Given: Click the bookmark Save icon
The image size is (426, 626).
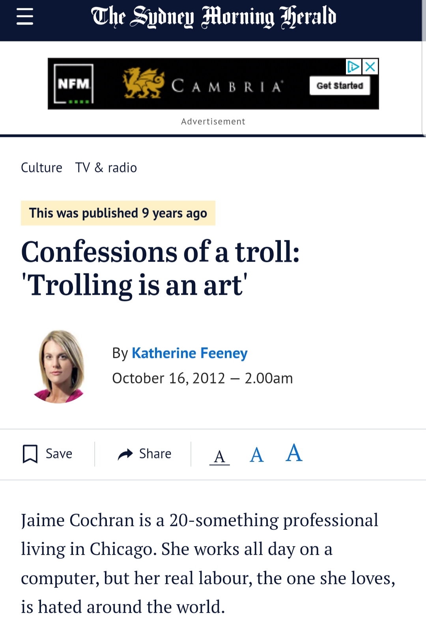Looking at the screenshot, I should (x=30, y=454).
